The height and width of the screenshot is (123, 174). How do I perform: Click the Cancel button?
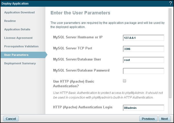[x=11, y=119]
